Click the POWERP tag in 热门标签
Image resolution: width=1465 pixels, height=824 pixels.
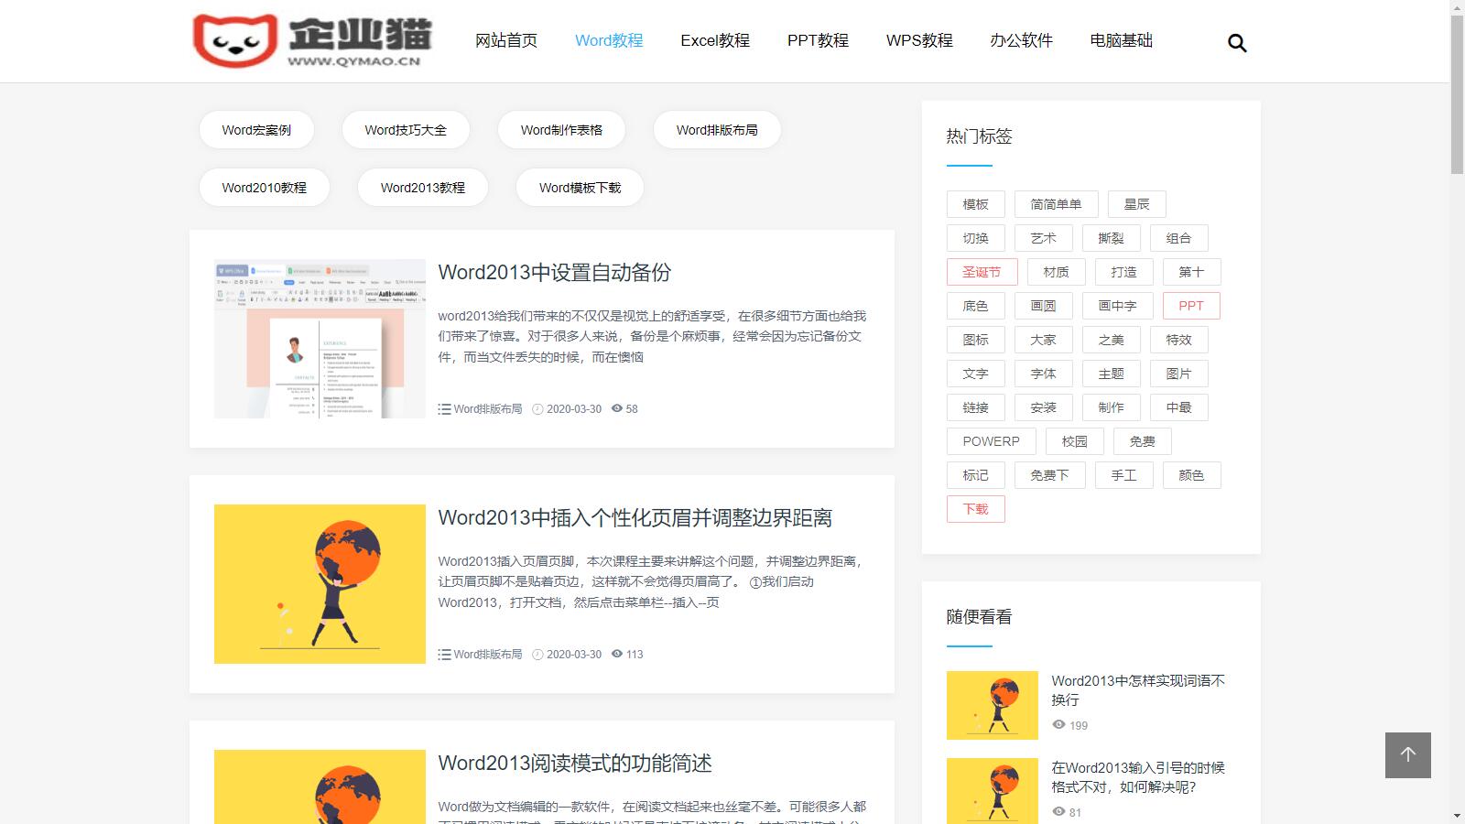coord(991,441)
